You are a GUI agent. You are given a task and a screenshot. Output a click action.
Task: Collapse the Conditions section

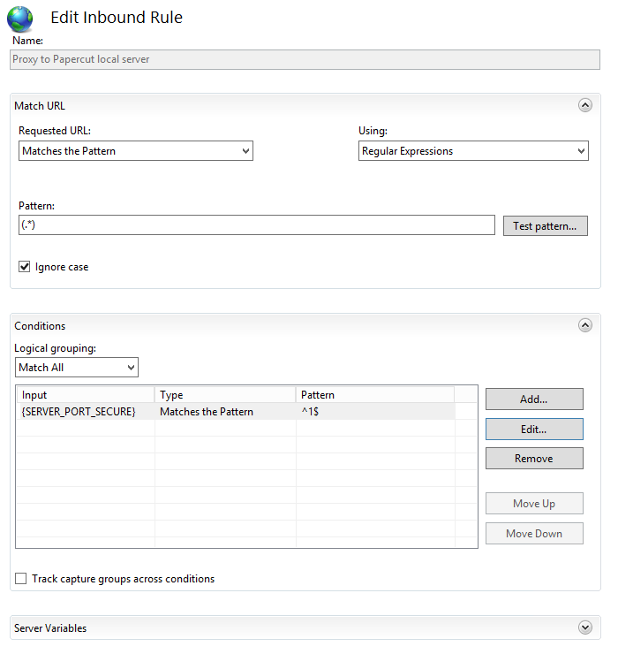point(584,325)
